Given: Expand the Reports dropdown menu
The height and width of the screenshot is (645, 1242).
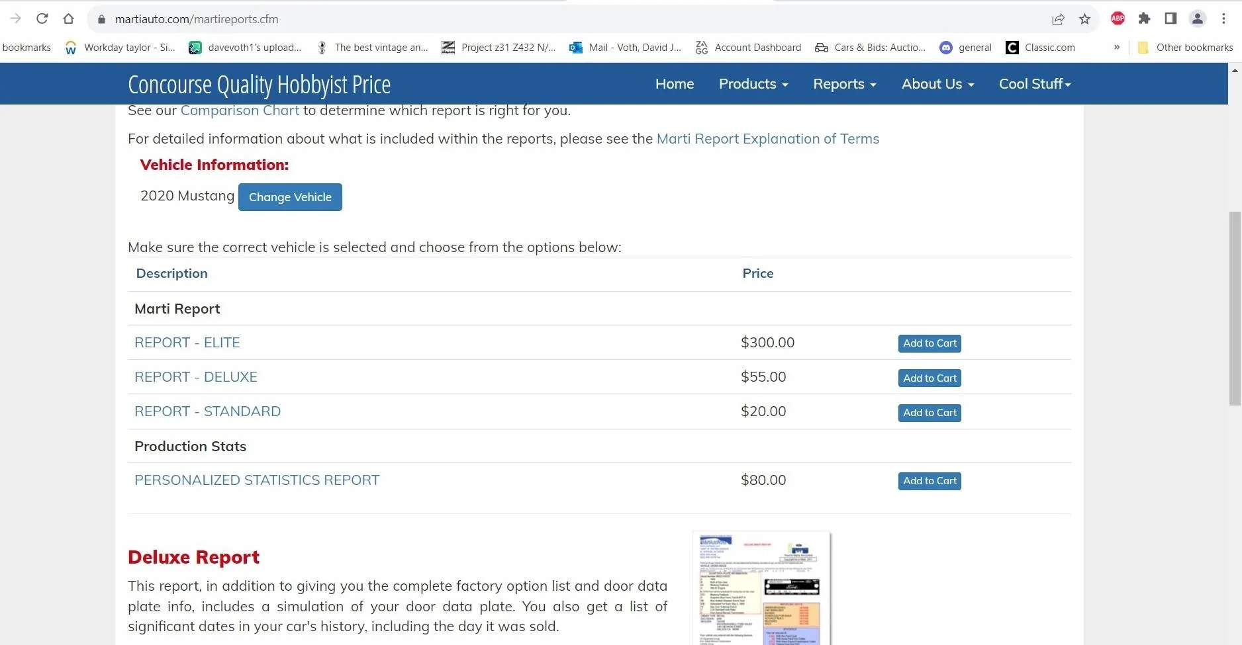Looking at the screenshot, I should (845, 84).
